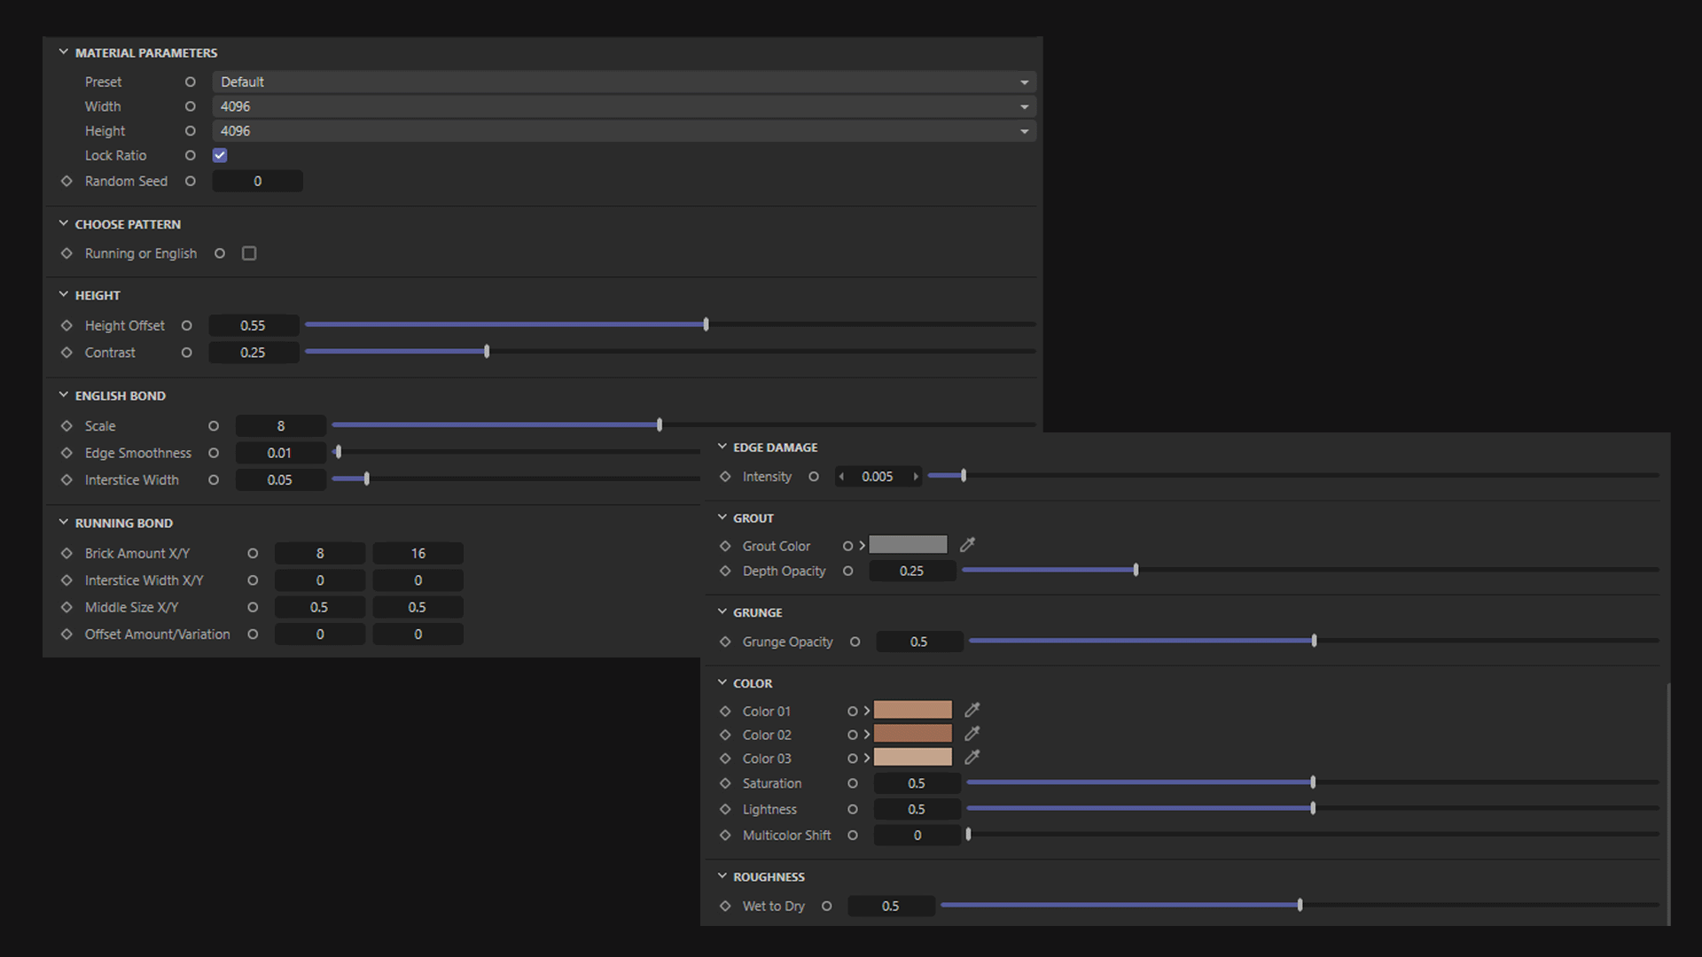This screenshot has width=1702, height=957.
Task: Expand Color 02 components arrow
Action: [x=866, y=735]
